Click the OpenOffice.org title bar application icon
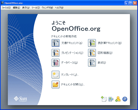Screen dimensions: 138x110 point(2,3)
